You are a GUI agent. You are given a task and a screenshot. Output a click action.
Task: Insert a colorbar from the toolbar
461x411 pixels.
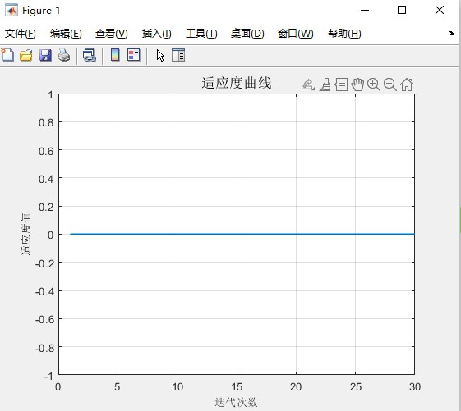pyautogui.click(x=115, y=55)
